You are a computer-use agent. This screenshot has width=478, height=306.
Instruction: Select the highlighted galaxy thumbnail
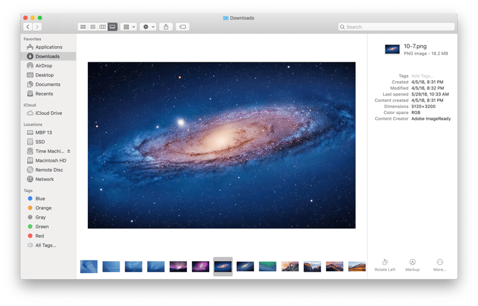tap(223, 266)
